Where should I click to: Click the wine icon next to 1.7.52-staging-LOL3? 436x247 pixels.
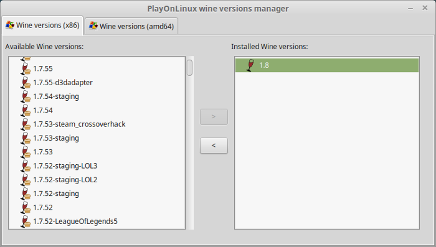(x=26, y=166)
